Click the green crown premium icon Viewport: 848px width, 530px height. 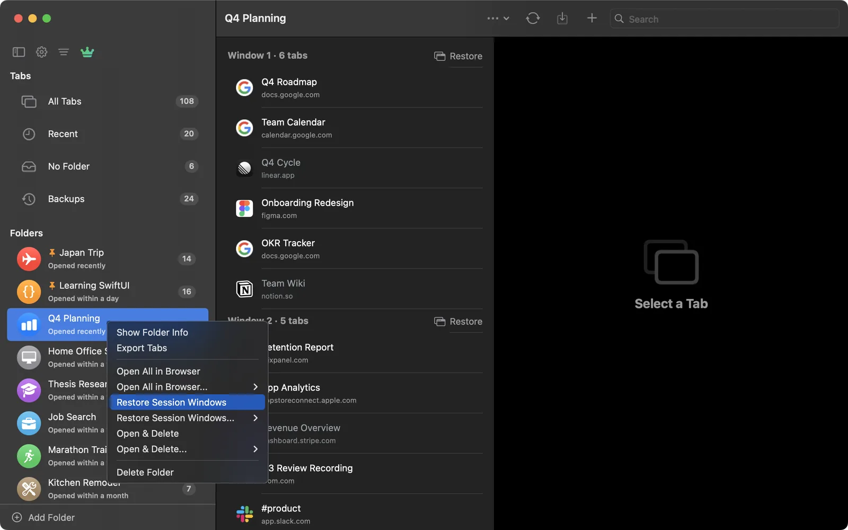tap(87, 52)
